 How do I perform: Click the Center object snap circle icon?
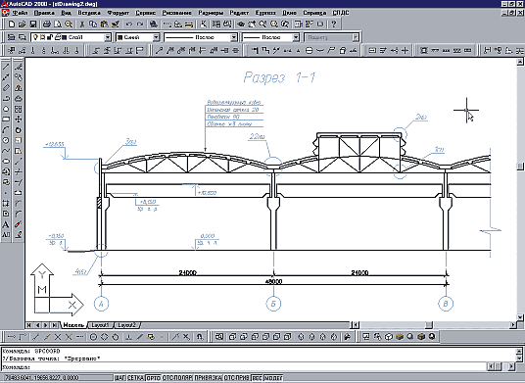click(x=94, y=337)
